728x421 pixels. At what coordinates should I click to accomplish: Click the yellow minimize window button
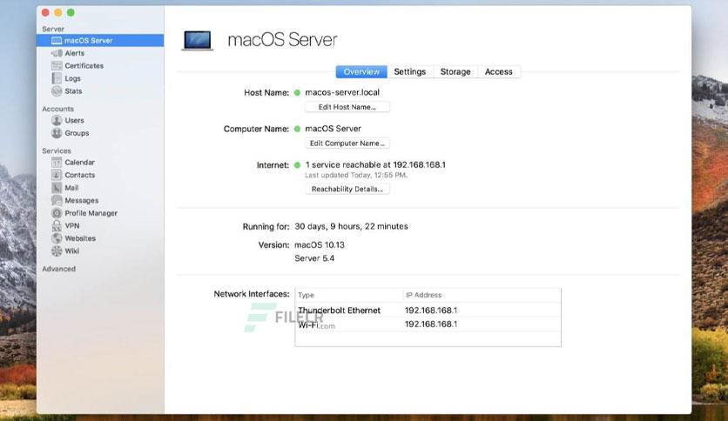pyautogui.click(x=58, y=12)
